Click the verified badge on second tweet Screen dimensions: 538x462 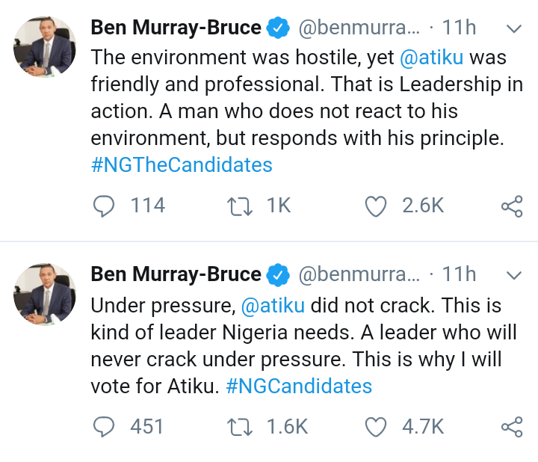[279, 275]
